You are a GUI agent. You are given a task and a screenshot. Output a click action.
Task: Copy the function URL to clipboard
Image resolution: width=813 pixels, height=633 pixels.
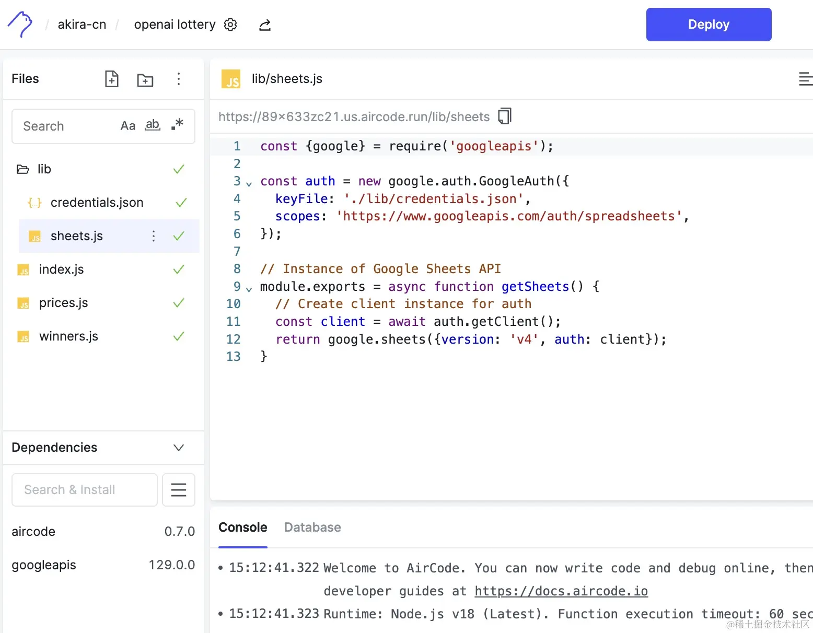click(x=505, y=116)
